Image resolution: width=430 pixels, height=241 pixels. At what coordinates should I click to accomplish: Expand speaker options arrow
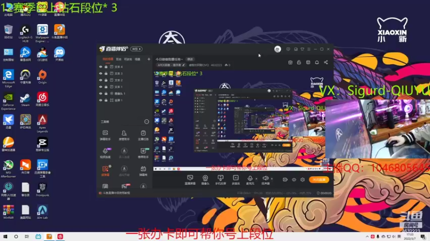pos(272,179)
